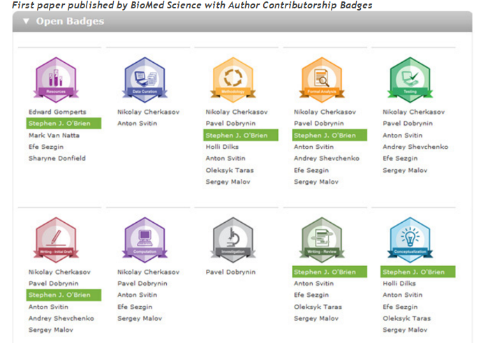This screenshot has width=481, height=343.
Task: Select Efe Sezgin under Computation badge
Action: (x=135, y=307)
